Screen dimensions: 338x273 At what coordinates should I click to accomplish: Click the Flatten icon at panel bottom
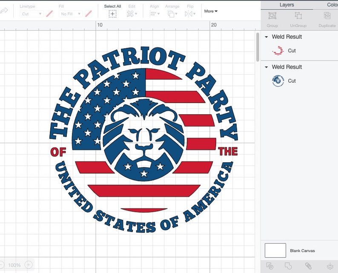tap(330, 266)
